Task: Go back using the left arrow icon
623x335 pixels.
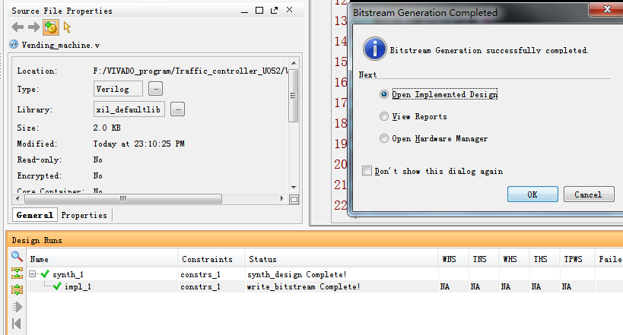Action: tap(17, 27)
